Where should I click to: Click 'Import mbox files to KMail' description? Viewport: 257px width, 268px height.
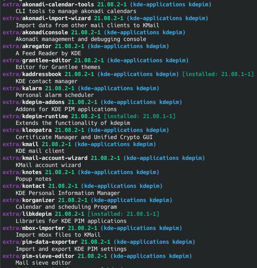tap(58, 235)
